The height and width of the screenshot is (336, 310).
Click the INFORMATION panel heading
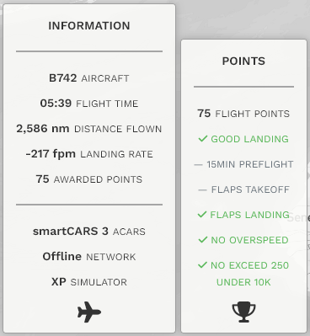click(x=89, y=26)
